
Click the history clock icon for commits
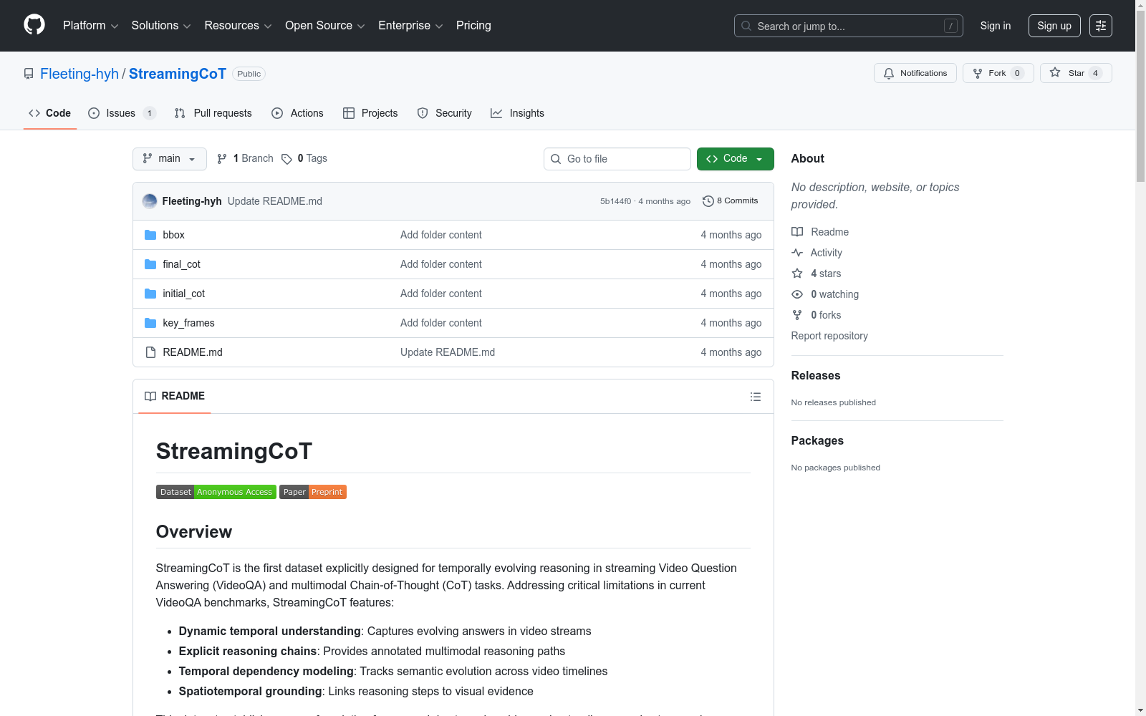tap(708, 201)
